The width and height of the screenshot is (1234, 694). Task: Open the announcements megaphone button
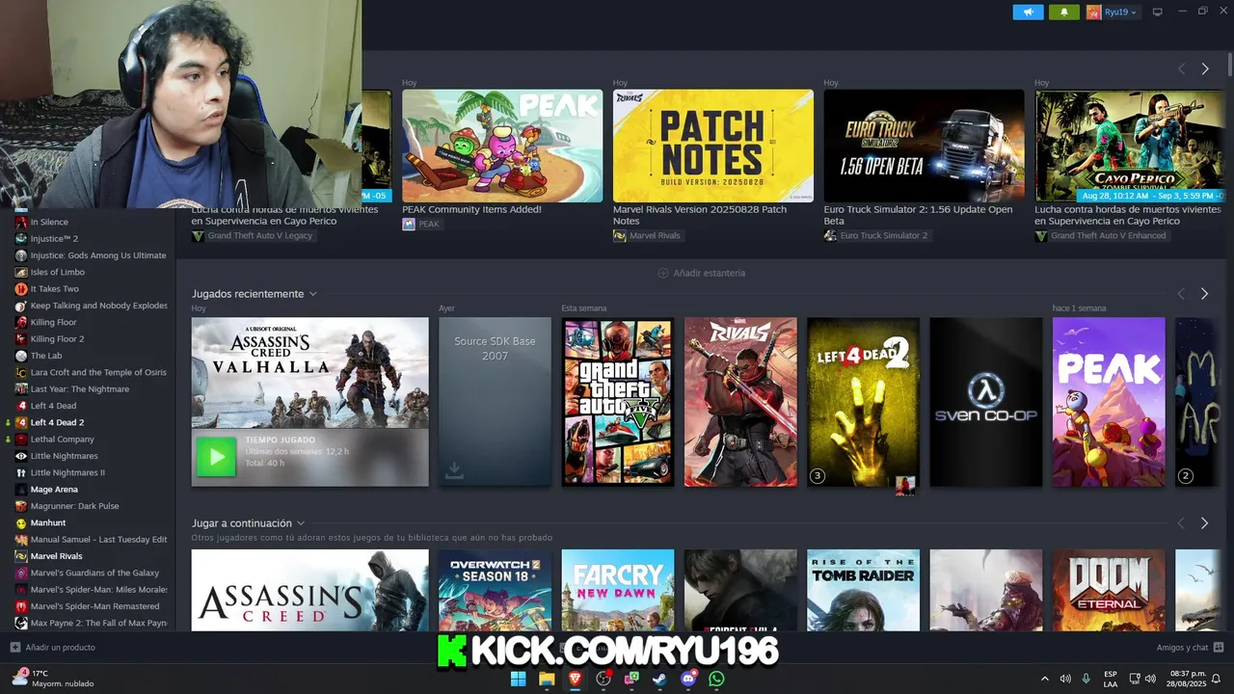point(1028,12)
